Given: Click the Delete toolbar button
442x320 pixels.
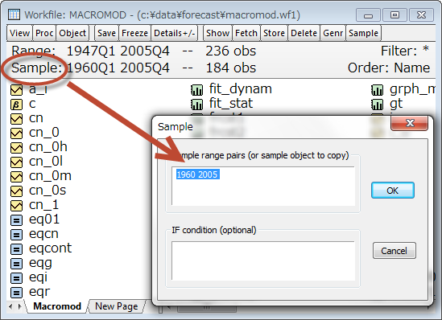Looking at the screenshot, I should (304, 33).
